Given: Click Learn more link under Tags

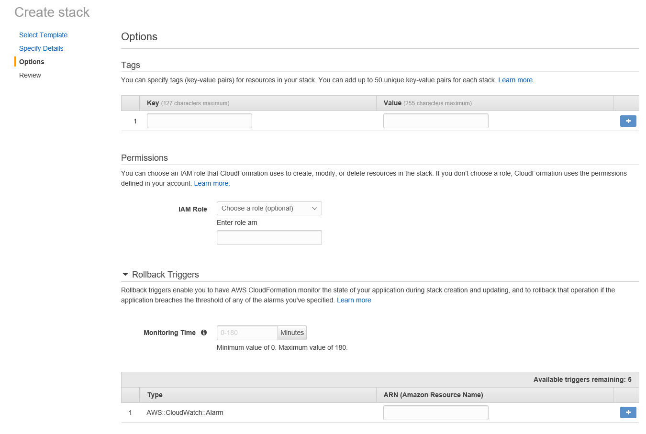Looking at the screenshot, I should pyautogui.click(x=515, y=80).
